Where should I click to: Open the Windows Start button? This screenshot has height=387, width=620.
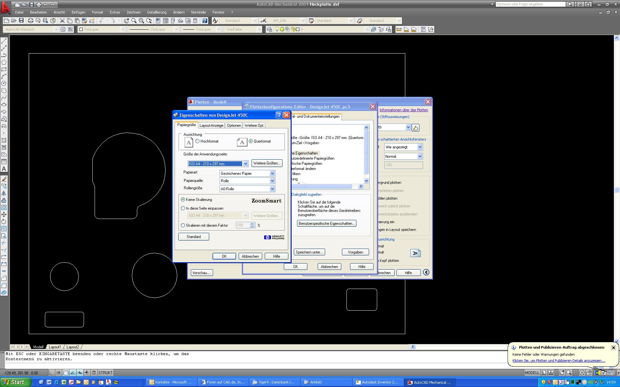click(x=15, y=382)
